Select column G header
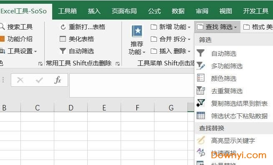This screenshot has width=273, height=165. pyautogui.click(x=171, y=107)
